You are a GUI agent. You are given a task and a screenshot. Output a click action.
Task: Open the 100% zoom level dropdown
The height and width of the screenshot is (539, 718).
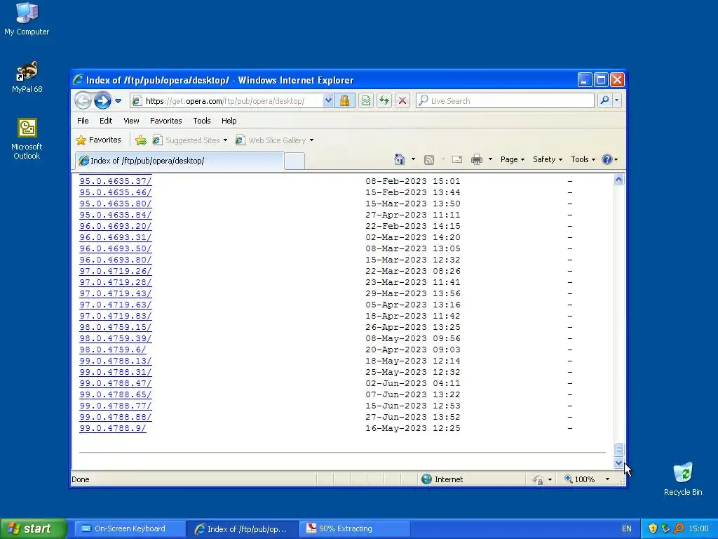tap(607, 479)
